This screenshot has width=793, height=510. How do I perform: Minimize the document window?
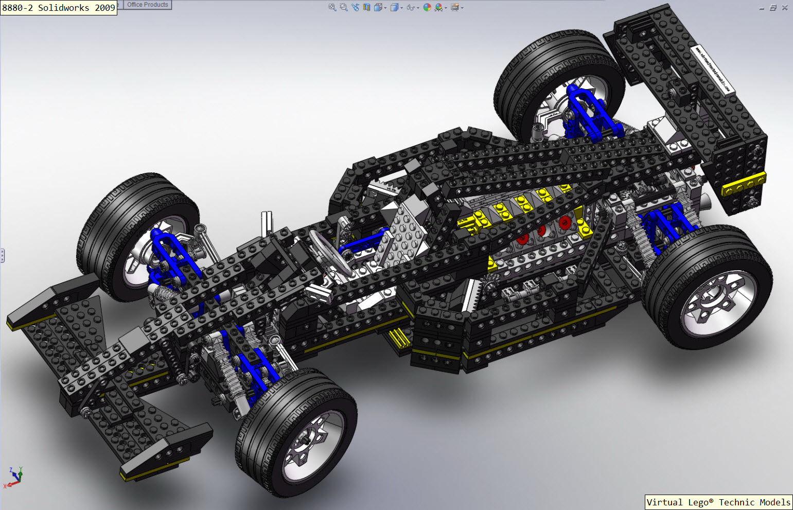coord(762,8)
